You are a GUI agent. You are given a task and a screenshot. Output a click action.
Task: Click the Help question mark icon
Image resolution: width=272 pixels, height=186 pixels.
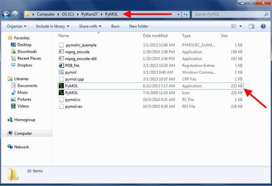click(263, 26)
